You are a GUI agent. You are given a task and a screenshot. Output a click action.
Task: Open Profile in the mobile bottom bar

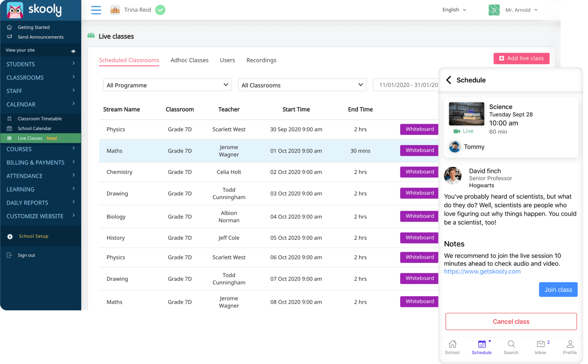coord(570,347)
